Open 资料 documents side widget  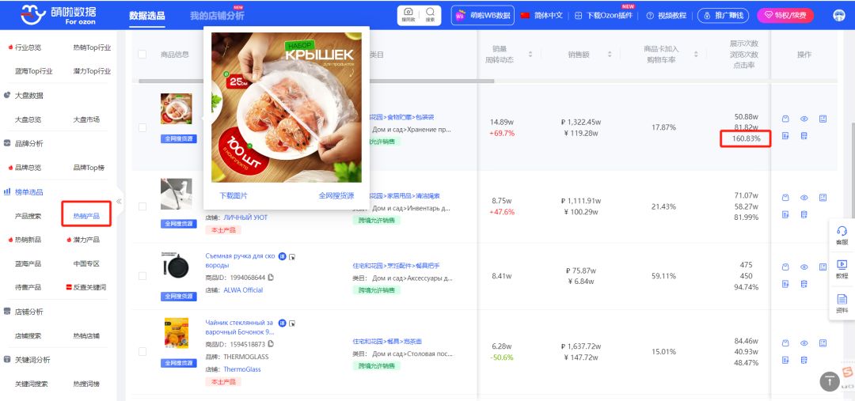point(842,303)
